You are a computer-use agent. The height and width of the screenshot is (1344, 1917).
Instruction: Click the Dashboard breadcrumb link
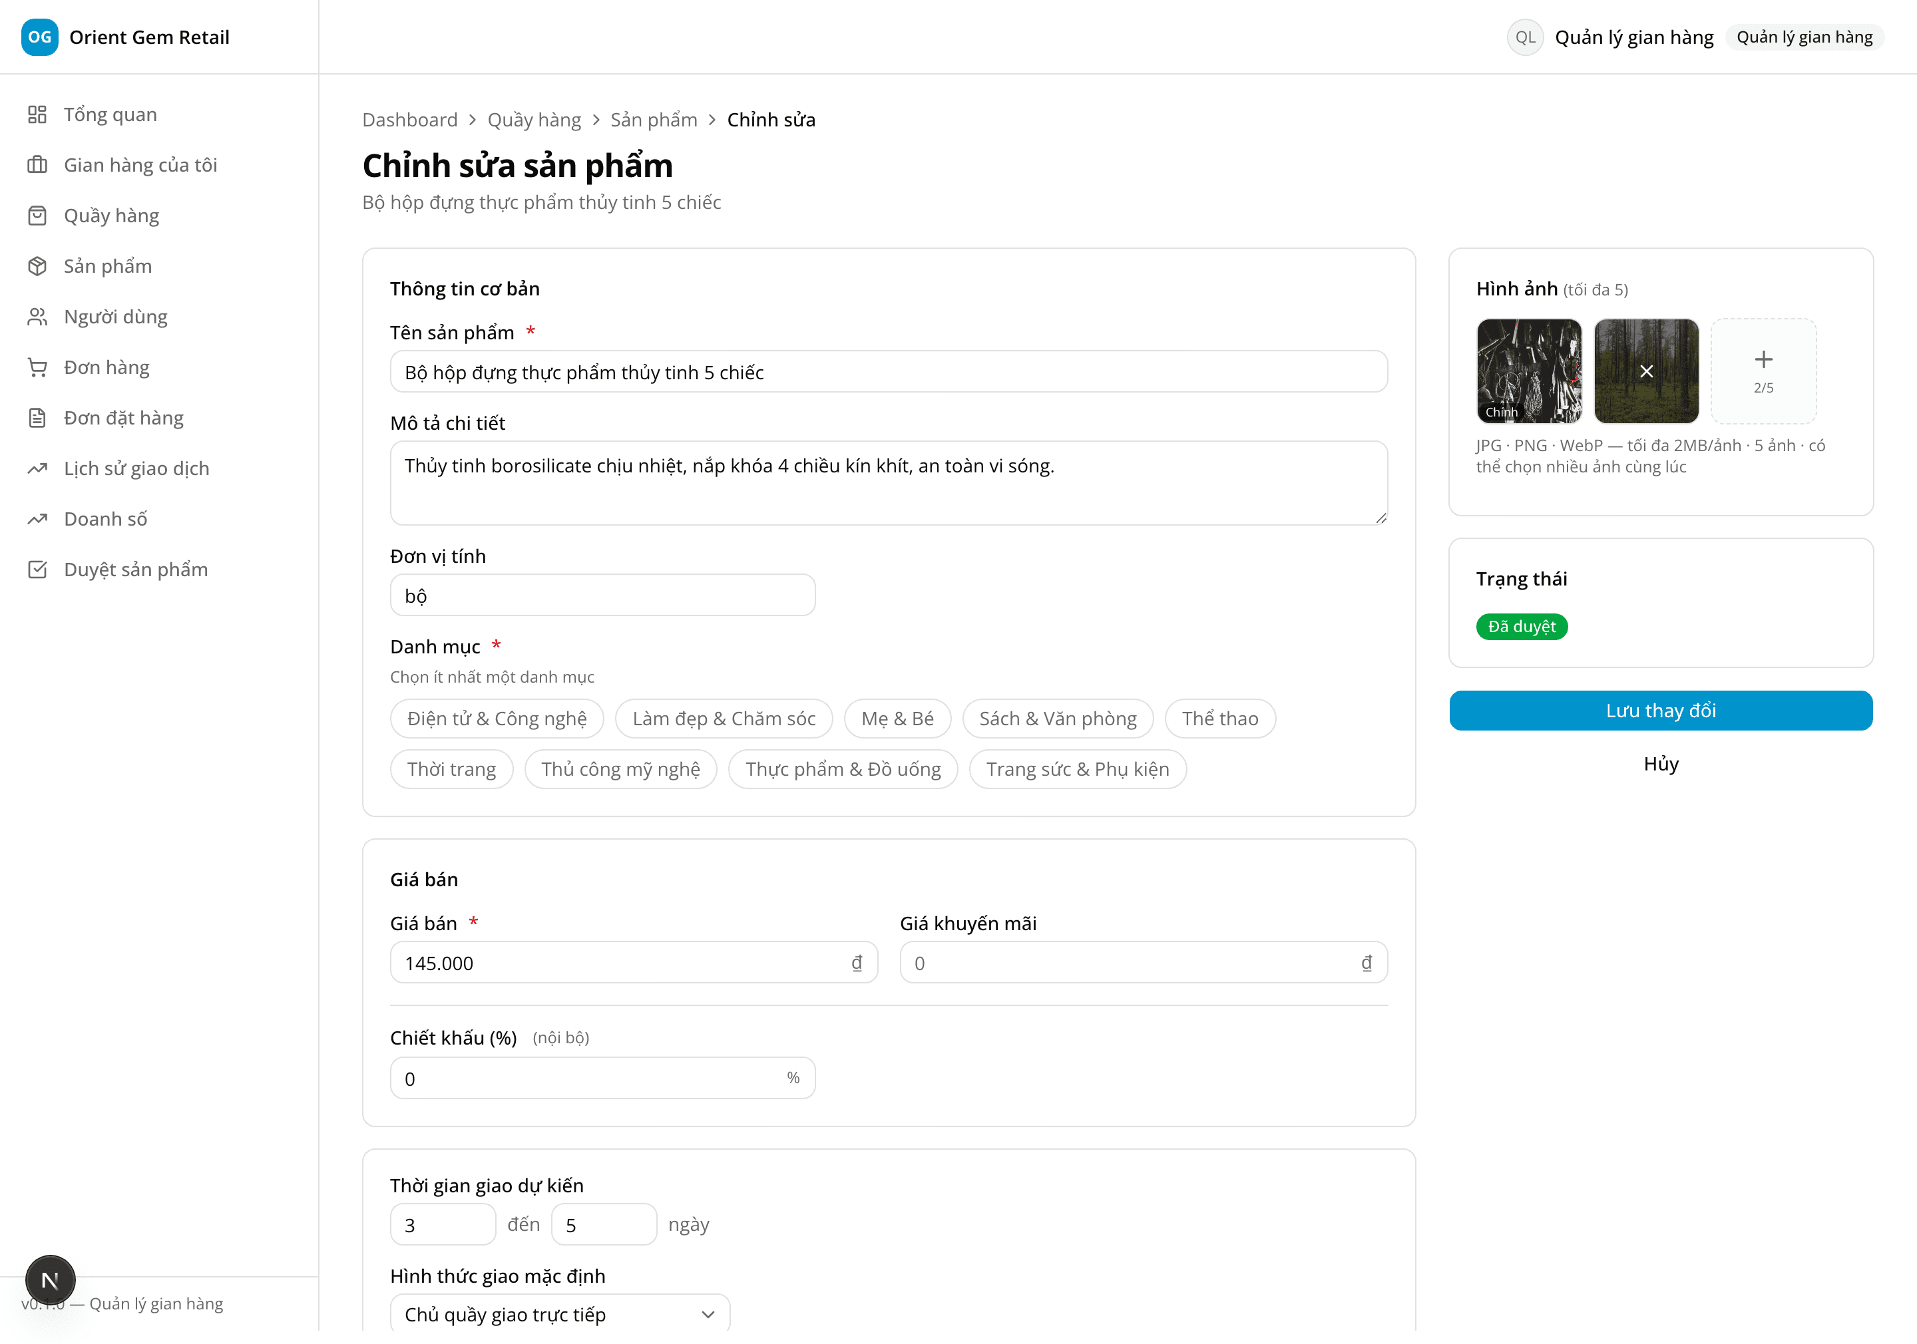[410, 119]
